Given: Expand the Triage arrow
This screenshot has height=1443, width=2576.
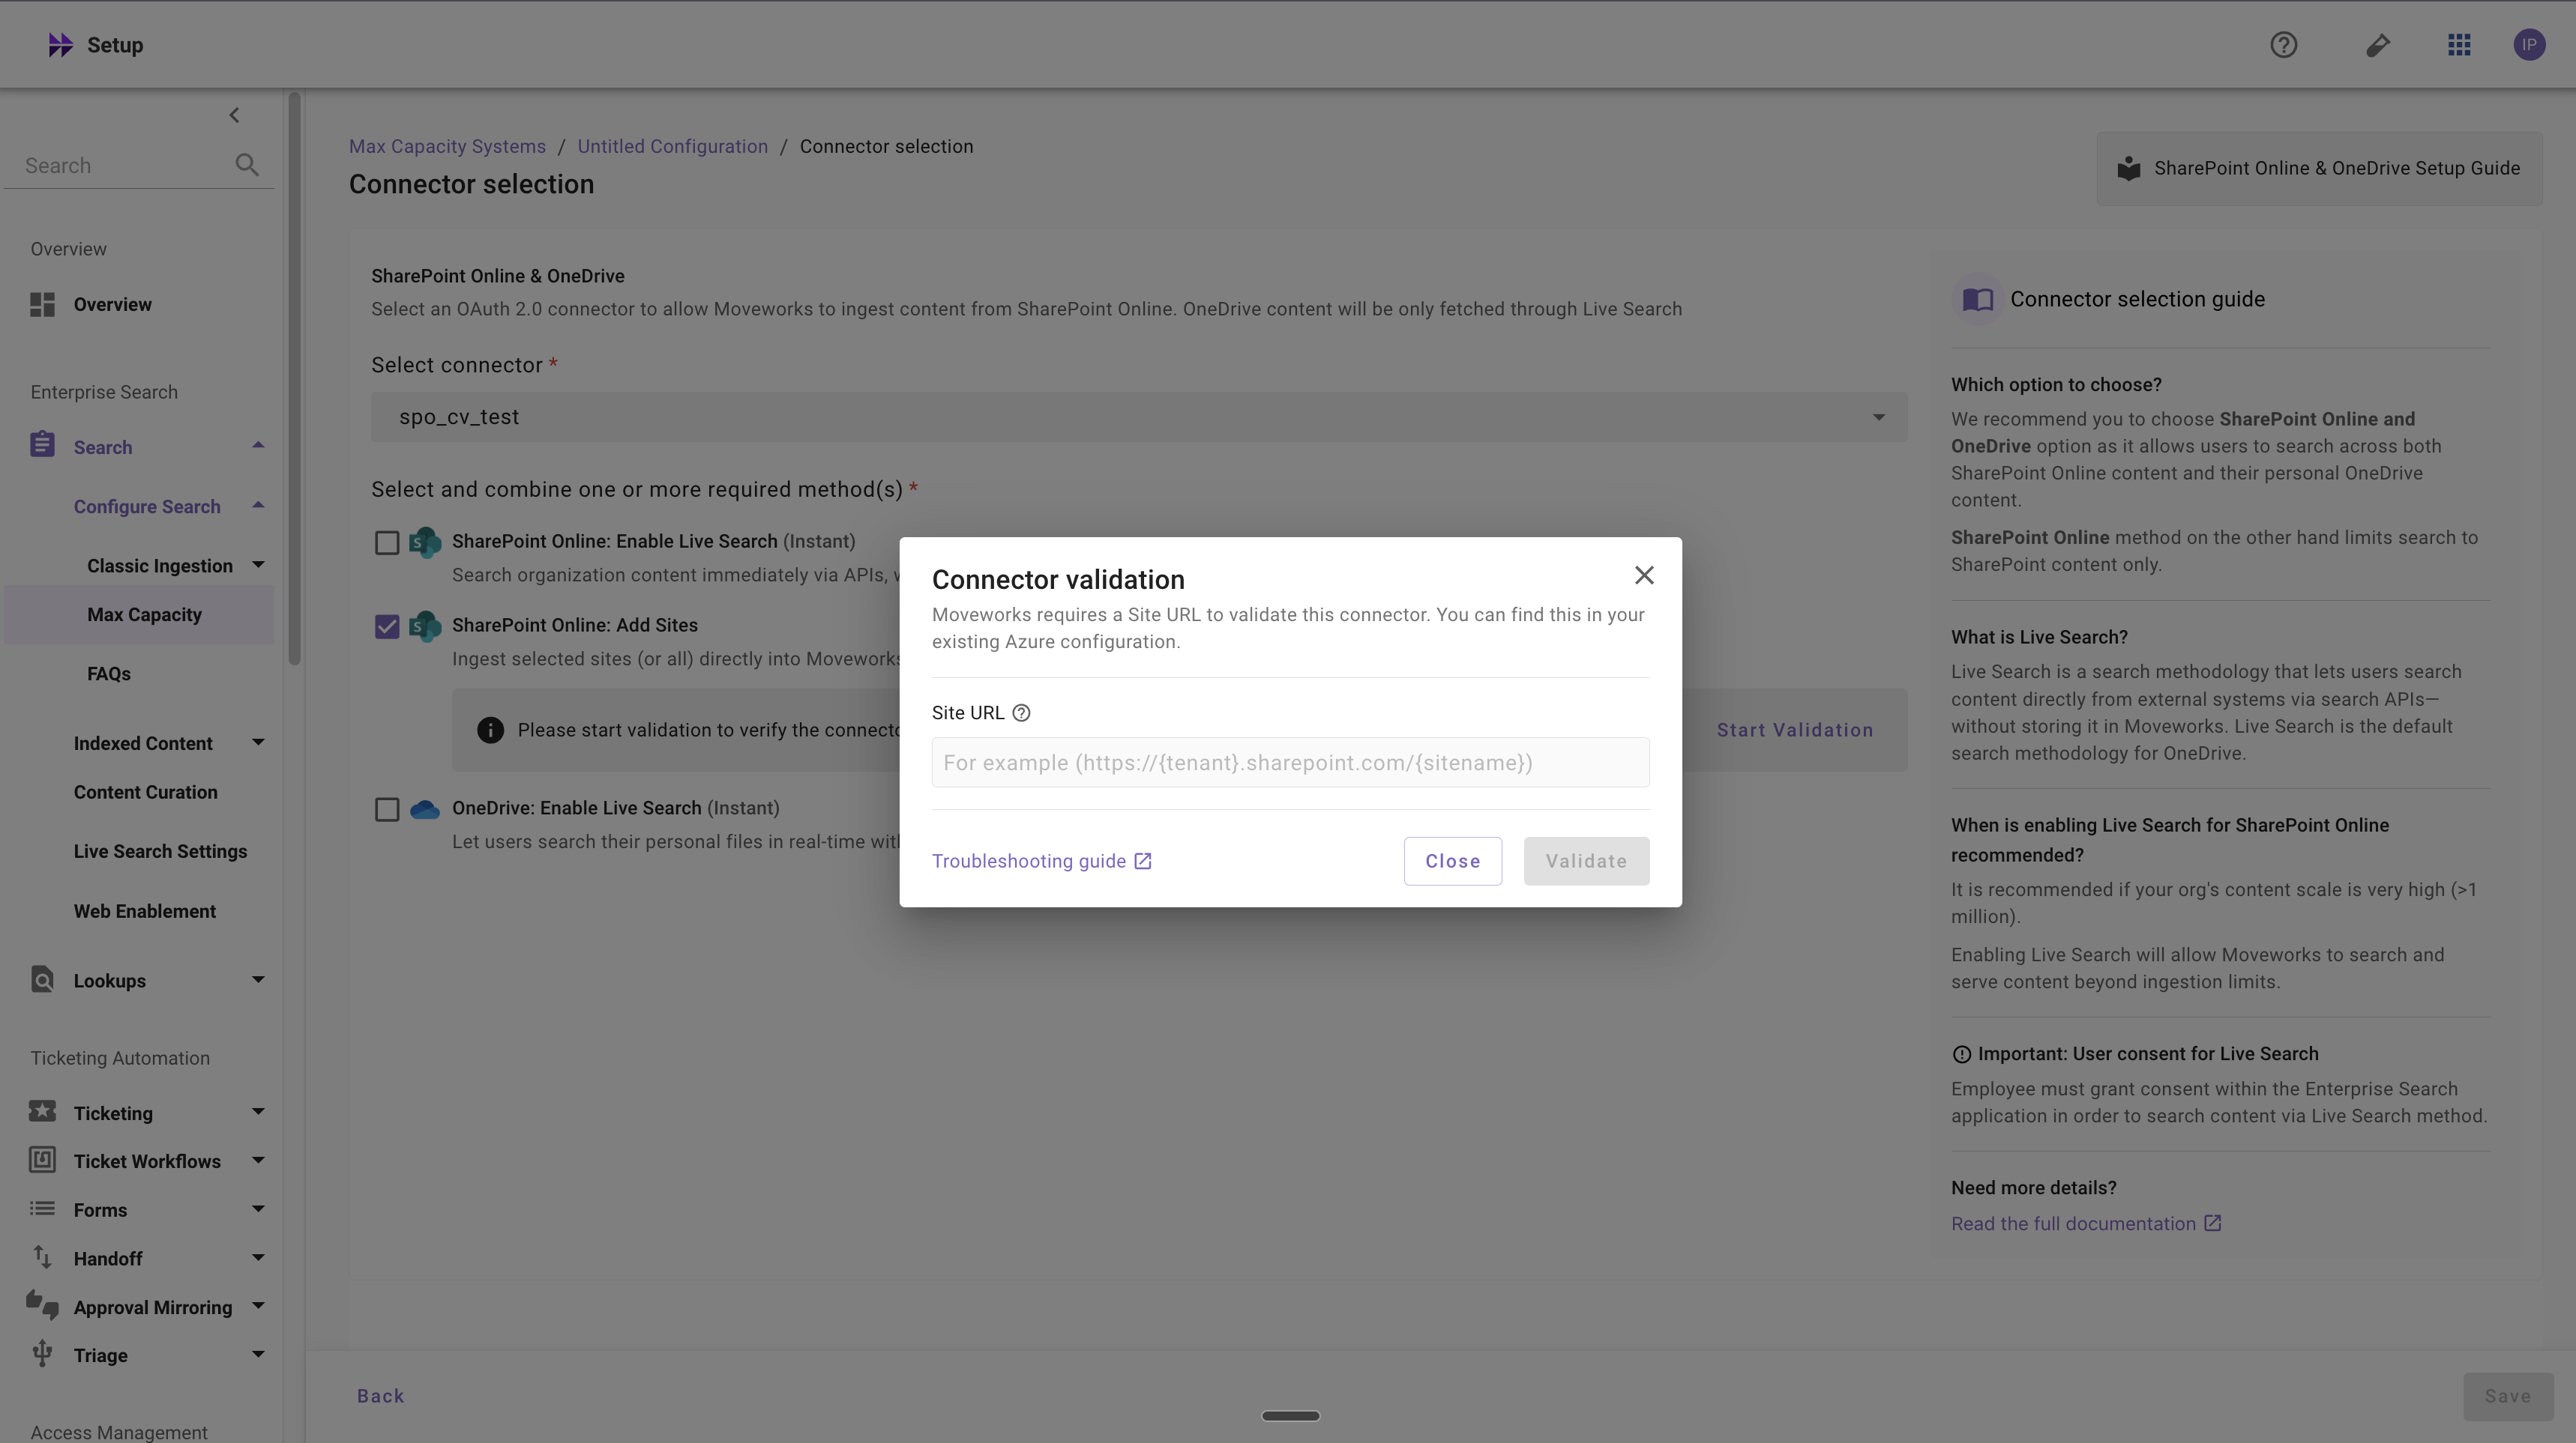Looking at the screenshot, I should click(258, 1355).
